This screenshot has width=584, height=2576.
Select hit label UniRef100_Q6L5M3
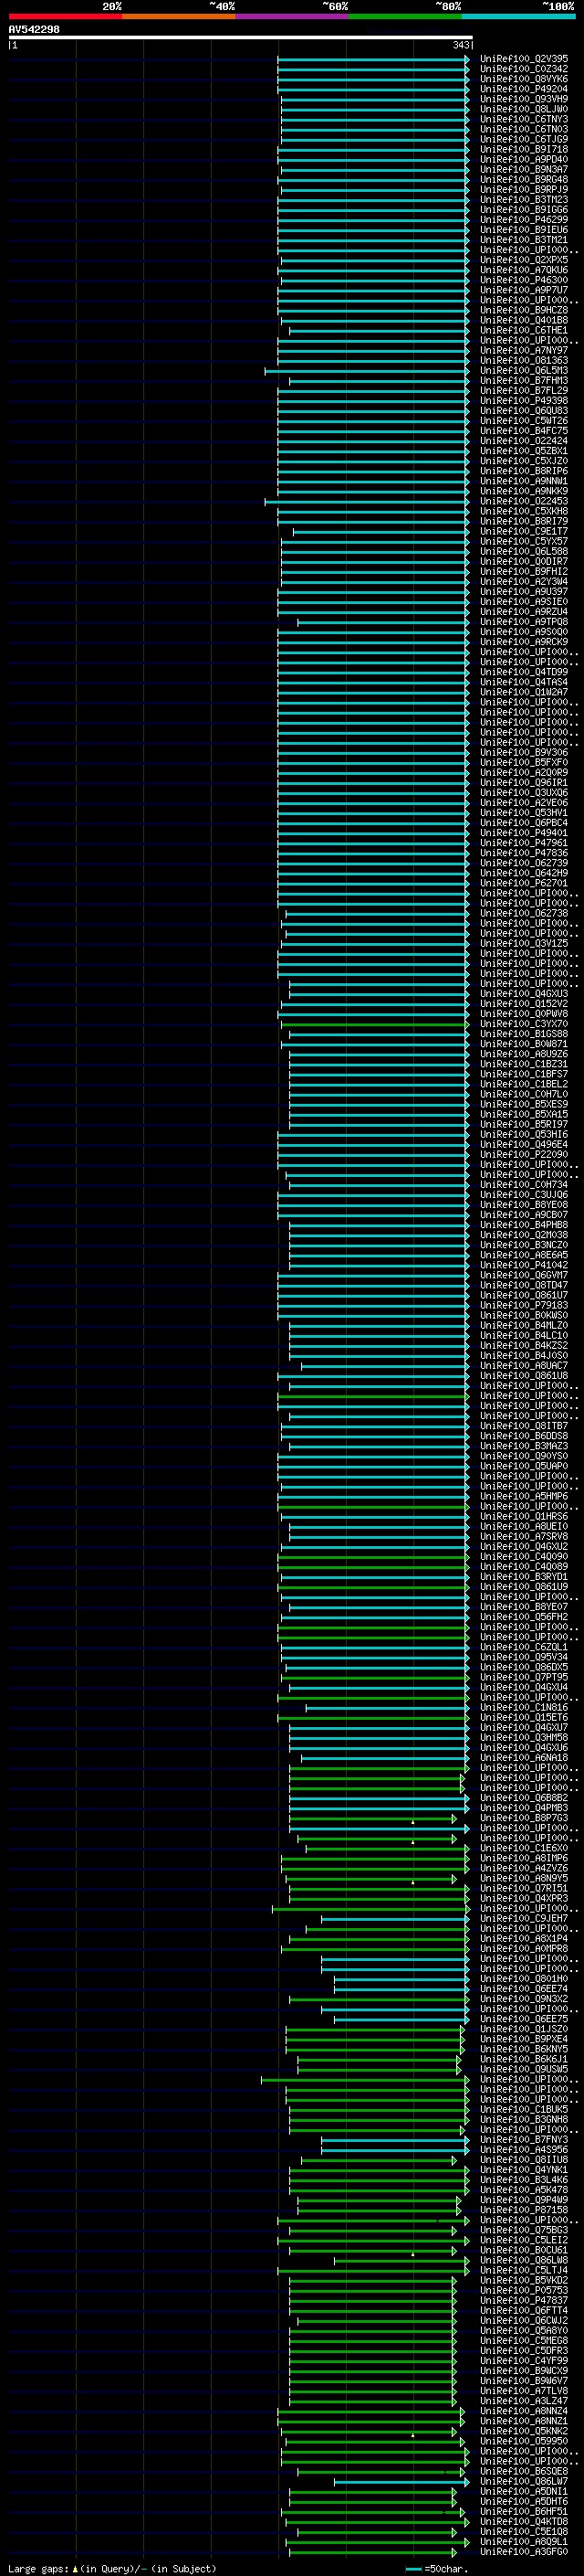click(524, 371)
